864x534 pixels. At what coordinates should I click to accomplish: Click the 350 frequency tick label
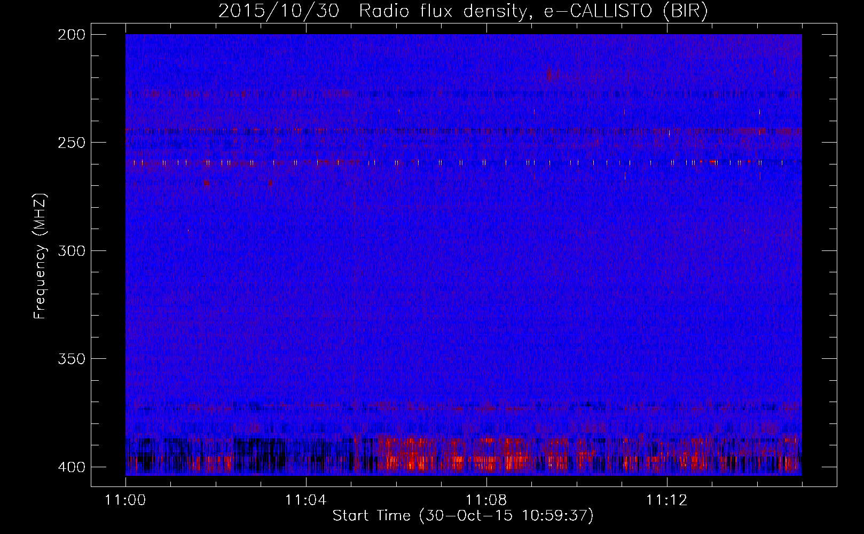pos(72,359)
